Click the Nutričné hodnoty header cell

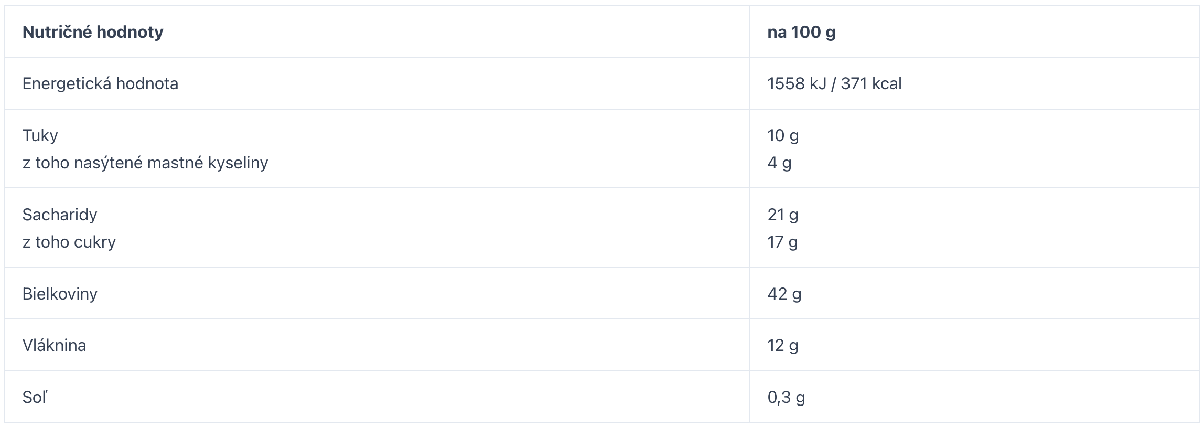click(377, 31)
